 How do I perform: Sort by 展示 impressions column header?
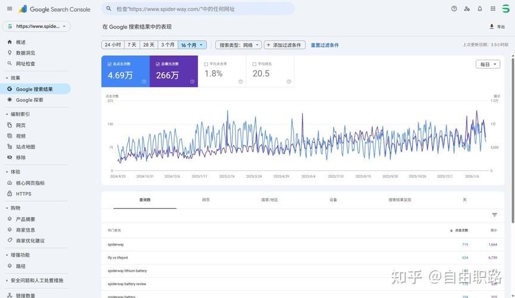click(494, 230)
